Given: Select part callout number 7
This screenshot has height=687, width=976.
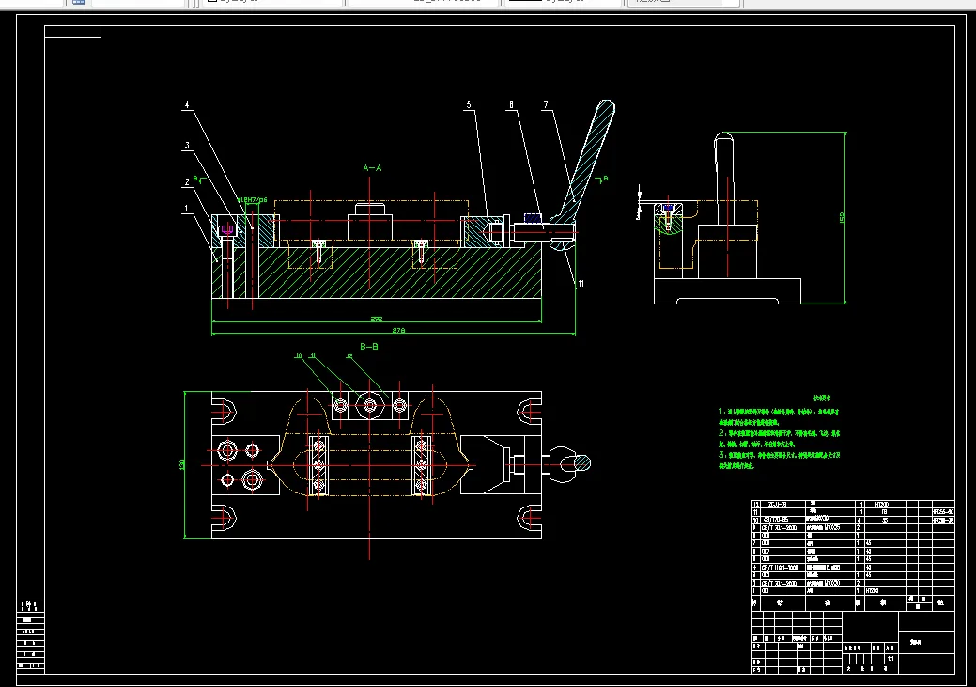Looking at the screenshot, I should [546, 106].
